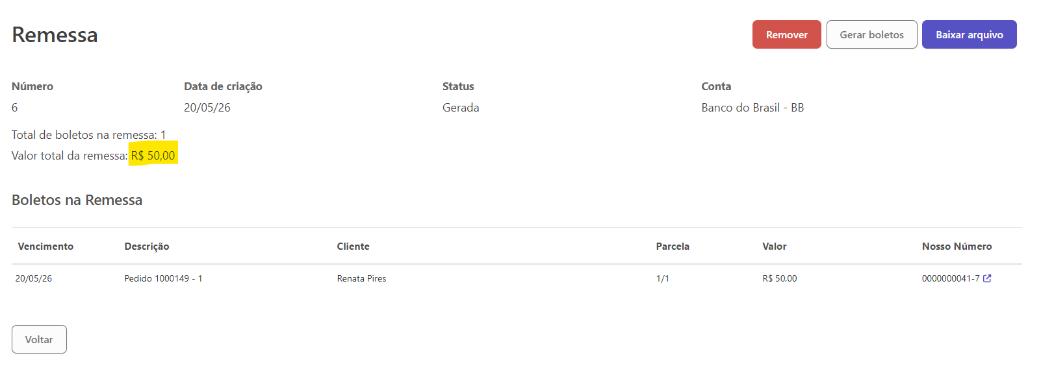Click the red Remover button
Viewport: 1041px width, 373px height.
(x=786, y=34)
